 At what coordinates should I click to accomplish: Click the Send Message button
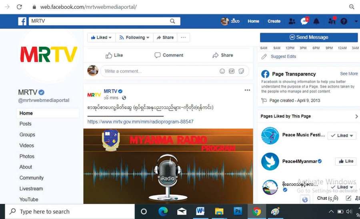point(308,37)
